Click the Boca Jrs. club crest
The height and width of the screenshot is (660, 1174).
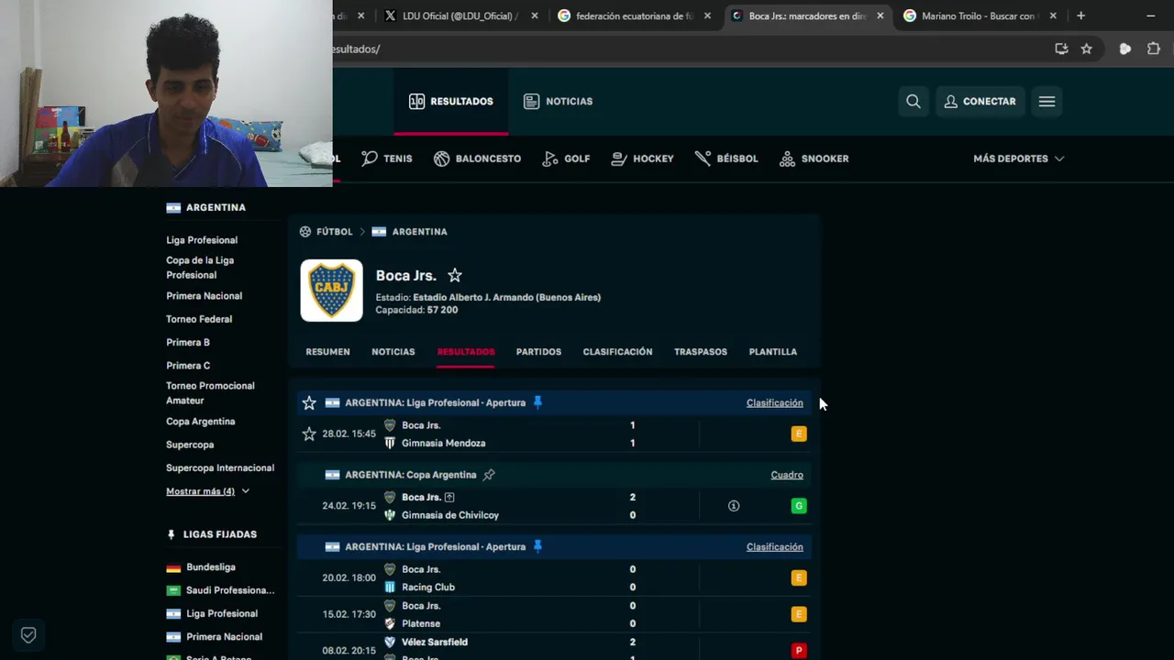point(332,291)
